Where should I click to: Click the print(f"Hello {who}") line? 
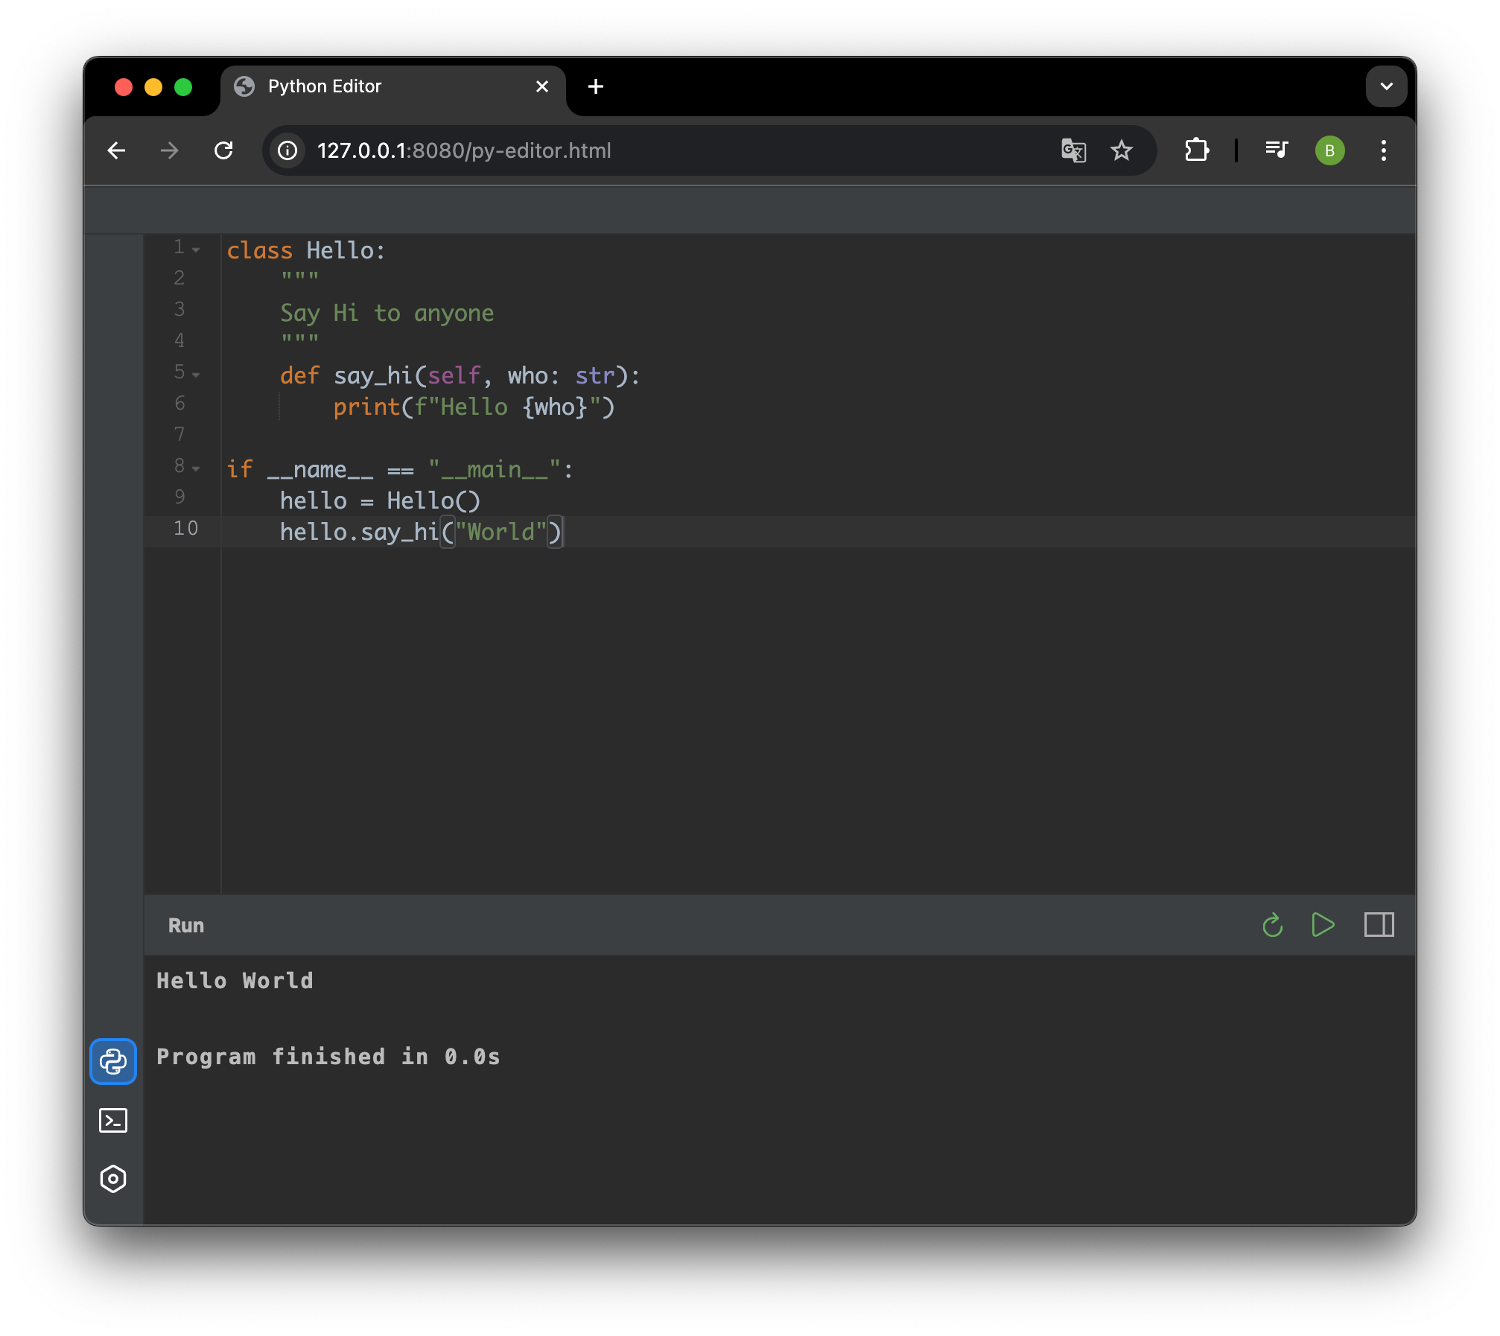click(x=474, y=407)
